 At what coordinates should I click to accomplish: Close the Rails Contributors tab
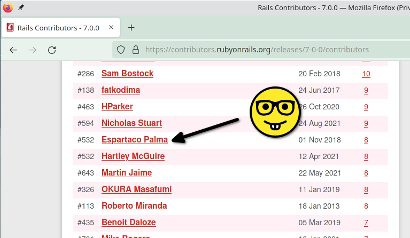coord(111,27)
